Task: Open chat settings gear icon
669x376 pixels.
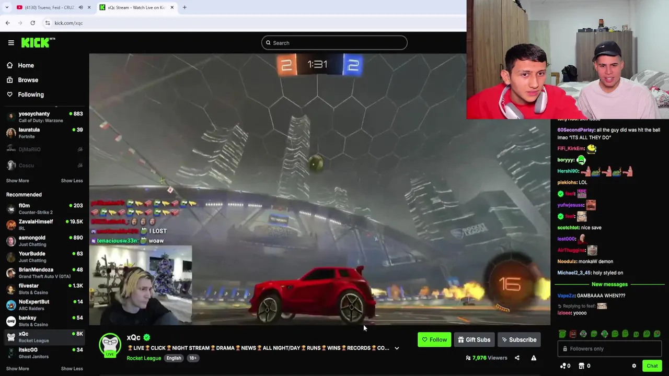Action: [x=634, y=366]
